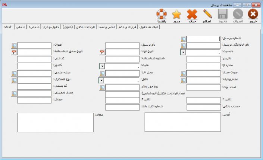Expand the ملیت (nationality) dropdown
Viewport: 263px width, 160px height.
(x=102, y=66)
